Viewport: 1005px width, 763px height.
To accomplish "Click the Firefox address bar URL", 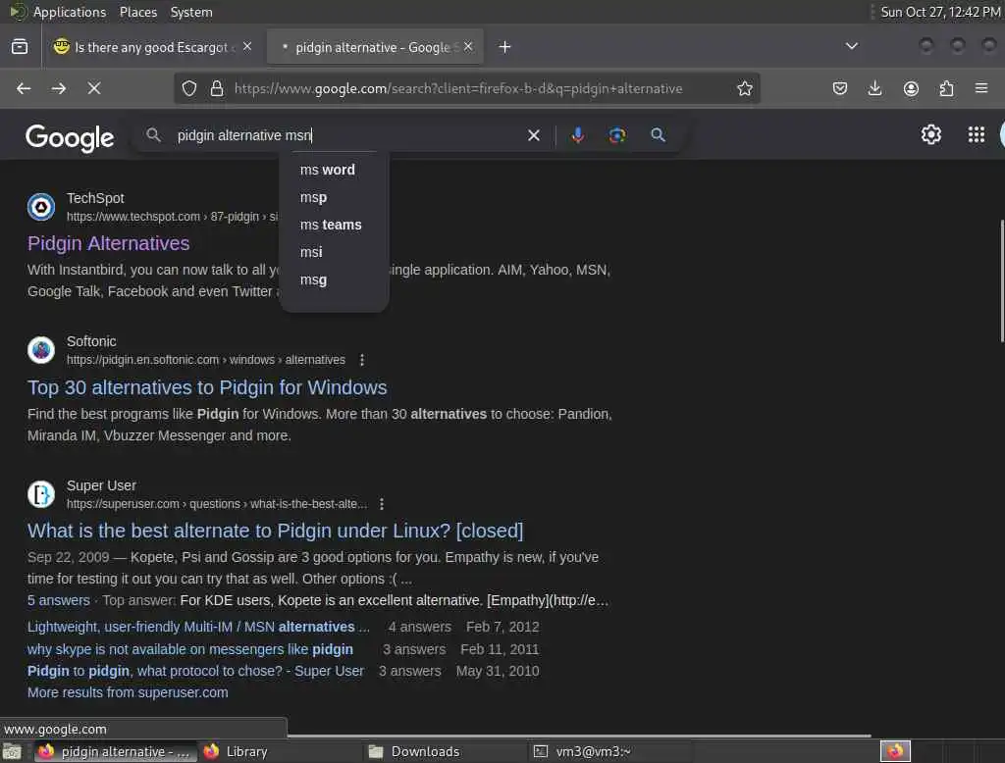I will [x=458, y=88].
